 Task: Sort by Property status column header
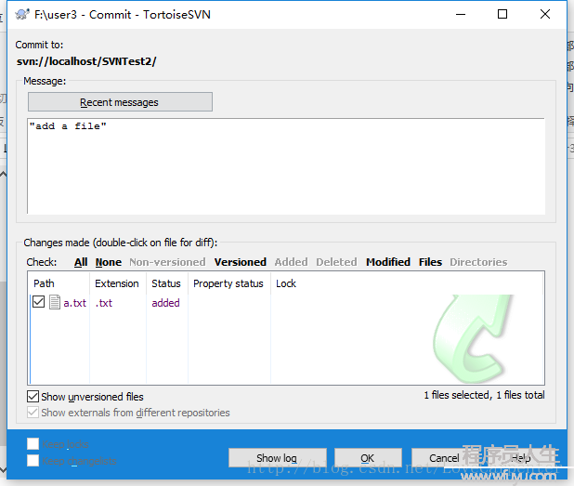(229, 283)
